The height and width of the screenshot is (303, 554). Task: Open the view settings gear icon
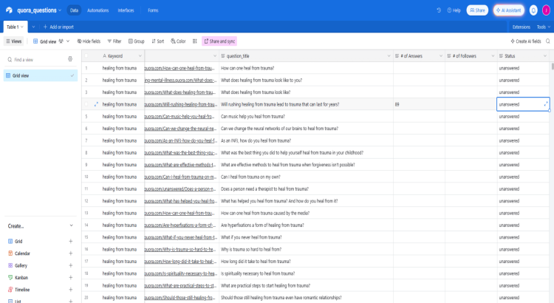[x=70, y=59]
